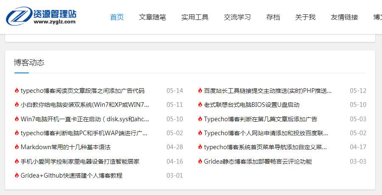Image resolution: width=382 pixels, height=195 pixels.
Task: Go to 首页 in navigation bar
Action: 117,17
